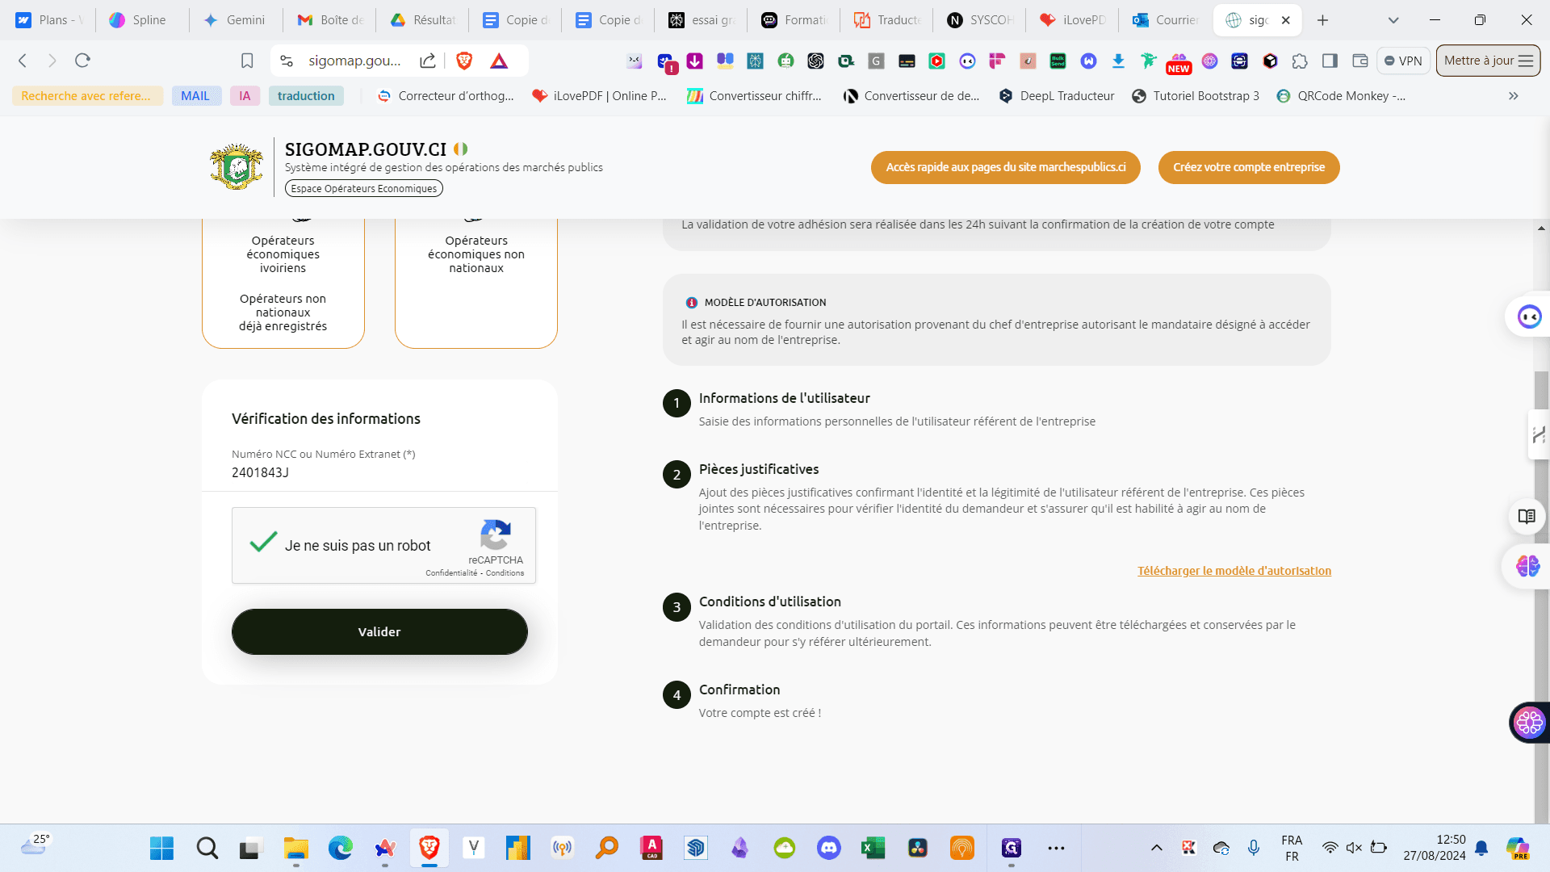Click the share page icon in address bar
The height and width of the screenshot is (872, 1550).
point(428,61)
